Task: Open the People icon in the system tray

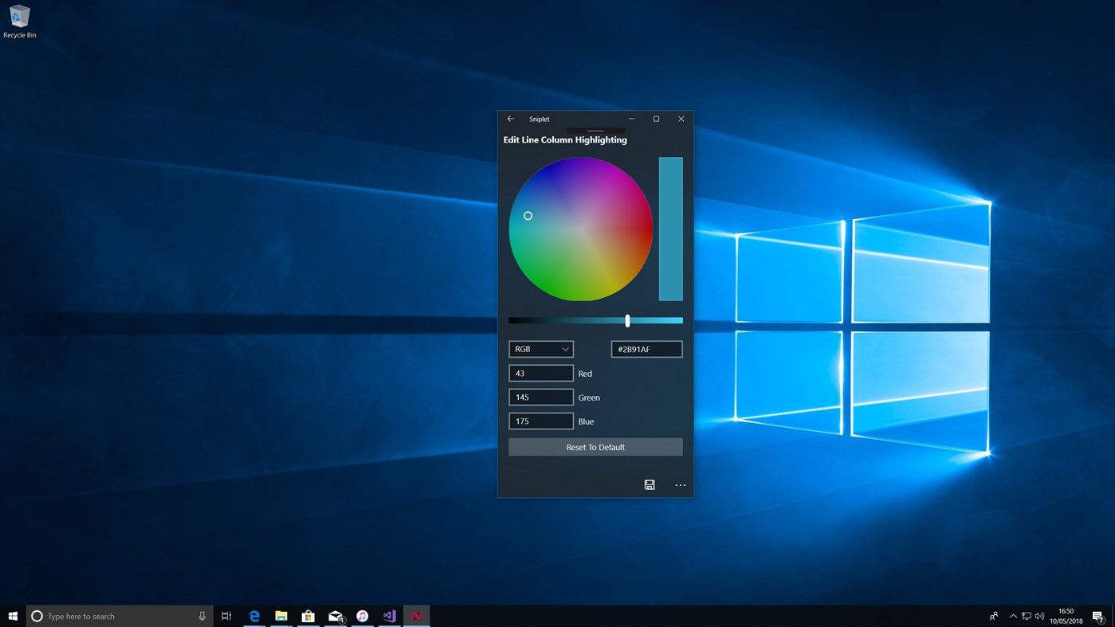Action: tap(994, 616)
